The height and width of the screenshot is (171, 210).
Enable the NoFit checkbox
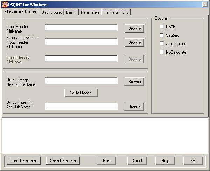[162, 27]
